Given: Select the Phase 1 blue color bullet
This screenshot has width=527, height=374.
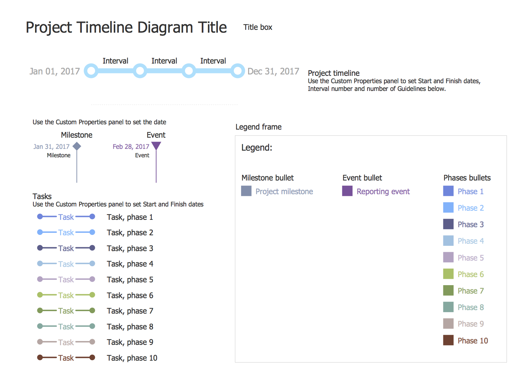Looking at the screenshot, I should click(448, 191).
